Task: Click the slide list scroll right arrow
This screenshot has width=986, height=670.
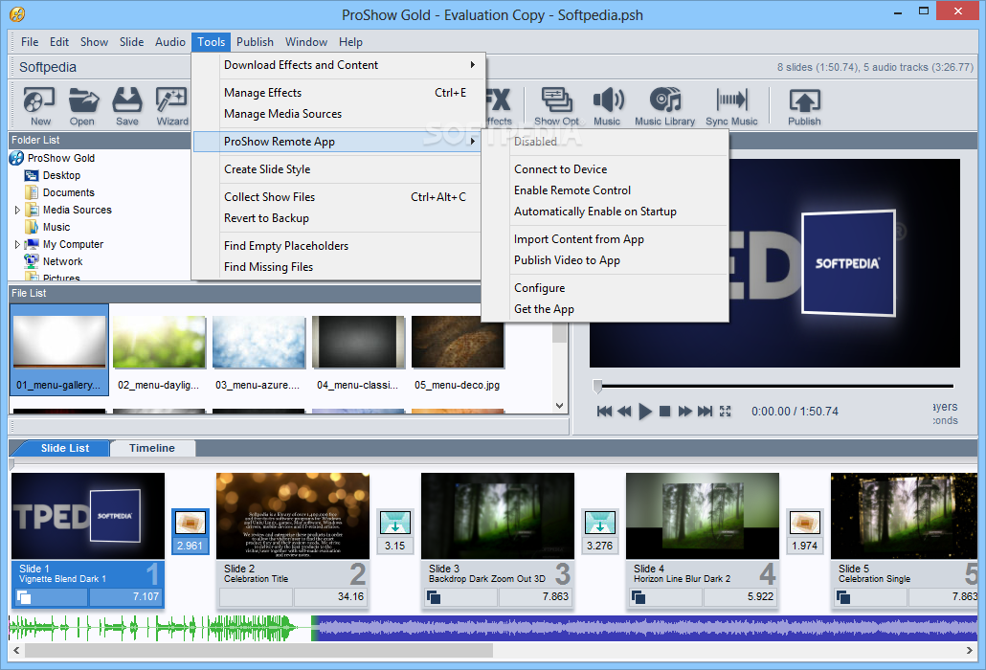Action: click(x=969, y=651)
